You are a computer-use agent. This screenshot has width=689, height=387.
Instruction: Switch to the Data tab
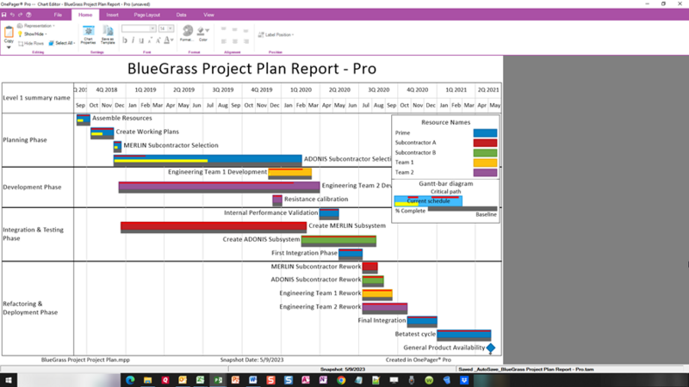(181, 15)
